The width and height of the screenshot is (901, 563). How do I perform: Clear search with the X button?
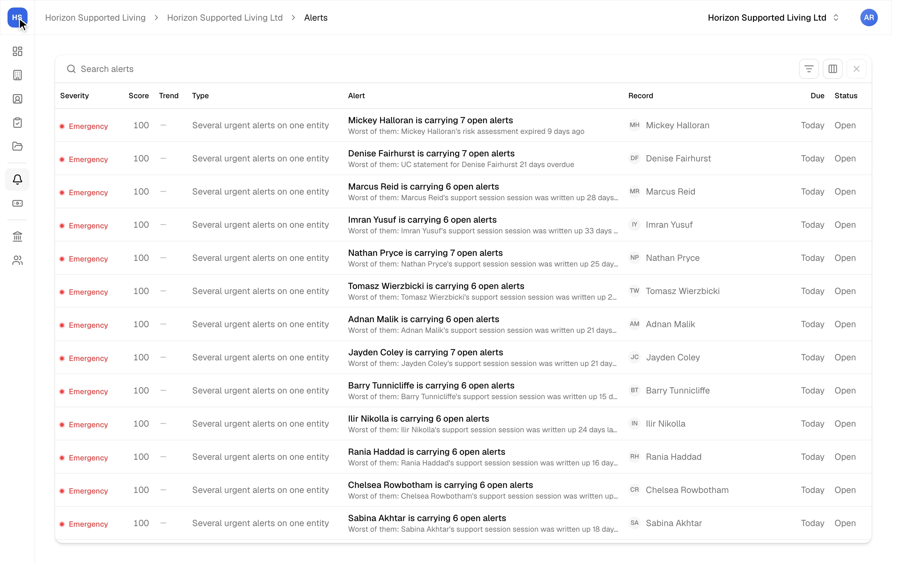pos(856,69)
